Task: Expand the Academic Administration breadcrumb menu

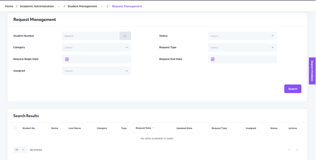Action: (x=59, y=6)
